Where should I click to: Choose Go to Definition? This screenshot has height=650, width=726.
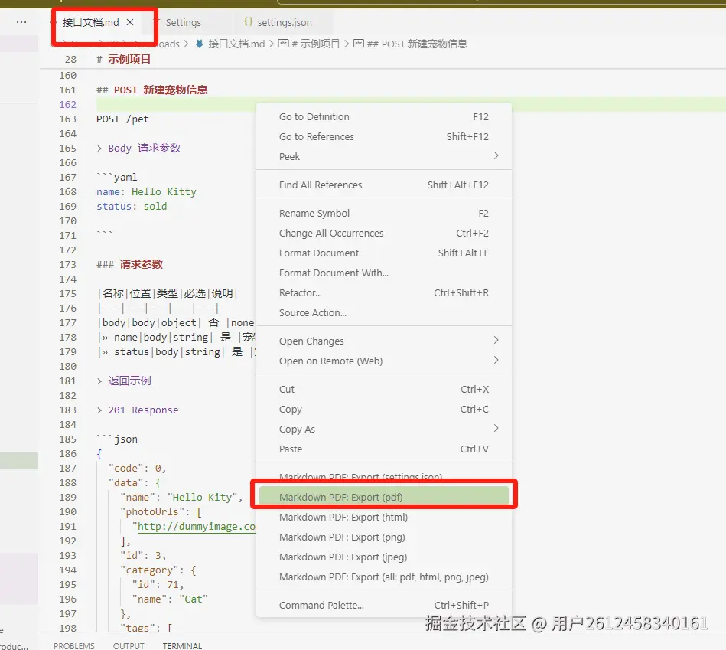click(384, 116)
